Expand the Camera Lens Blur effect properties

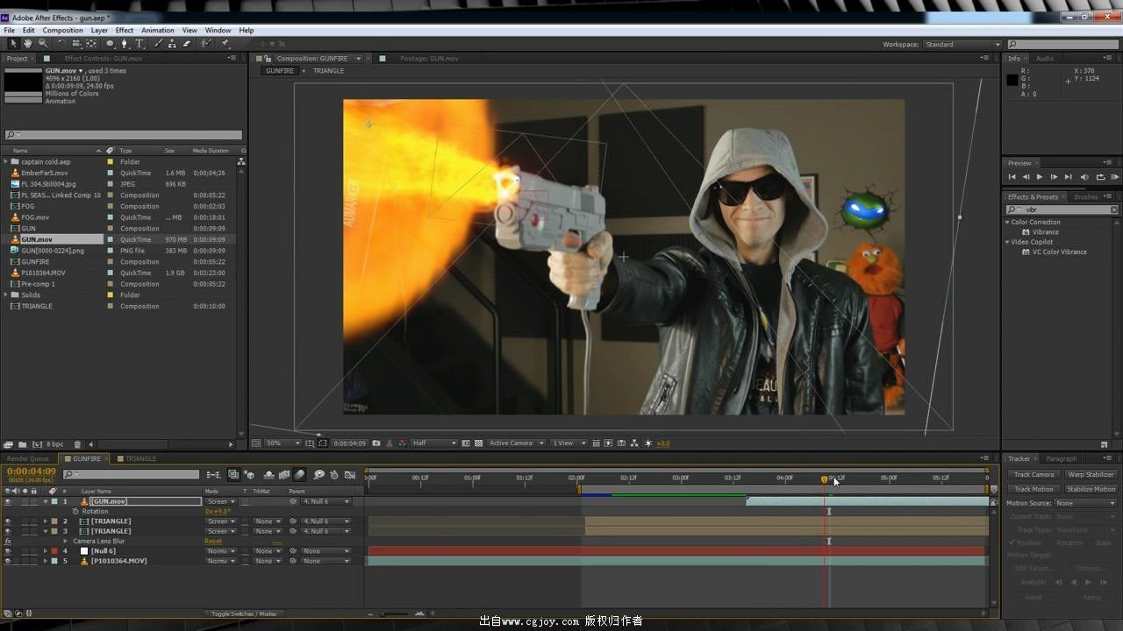(67, 542)
